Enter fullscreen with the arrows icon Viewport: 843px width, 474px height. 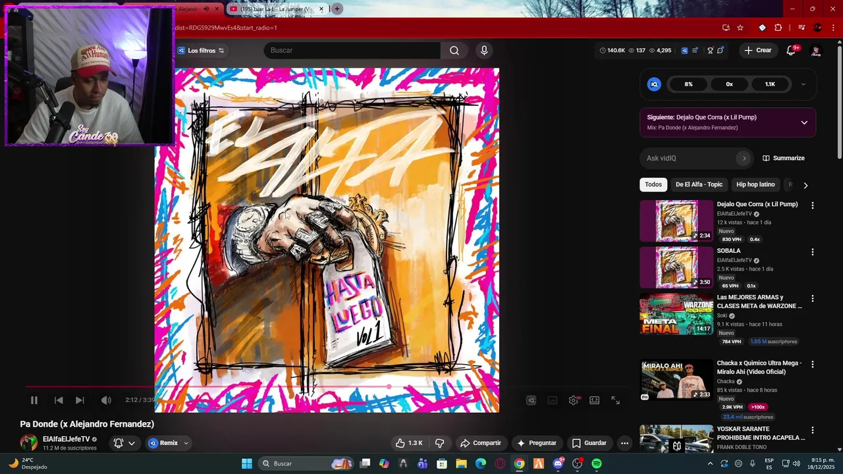click(x=616, y=400)
